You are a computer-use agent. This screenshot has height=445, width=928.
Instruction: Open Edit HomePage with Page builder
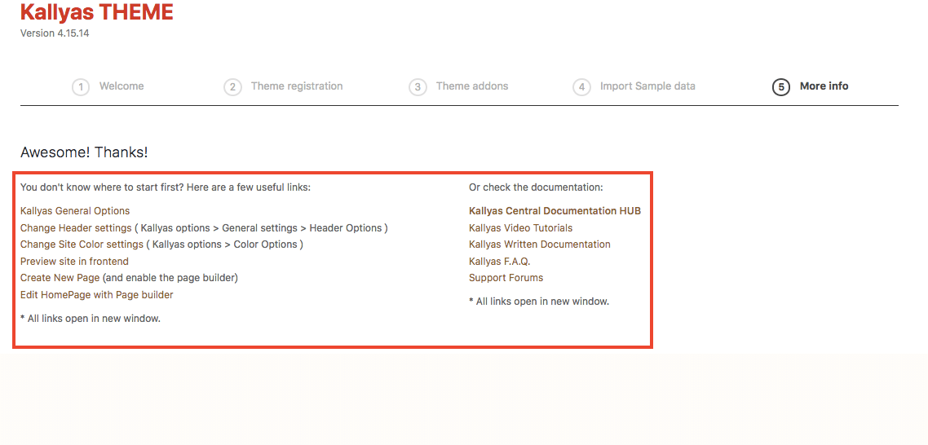pos(96,294)
